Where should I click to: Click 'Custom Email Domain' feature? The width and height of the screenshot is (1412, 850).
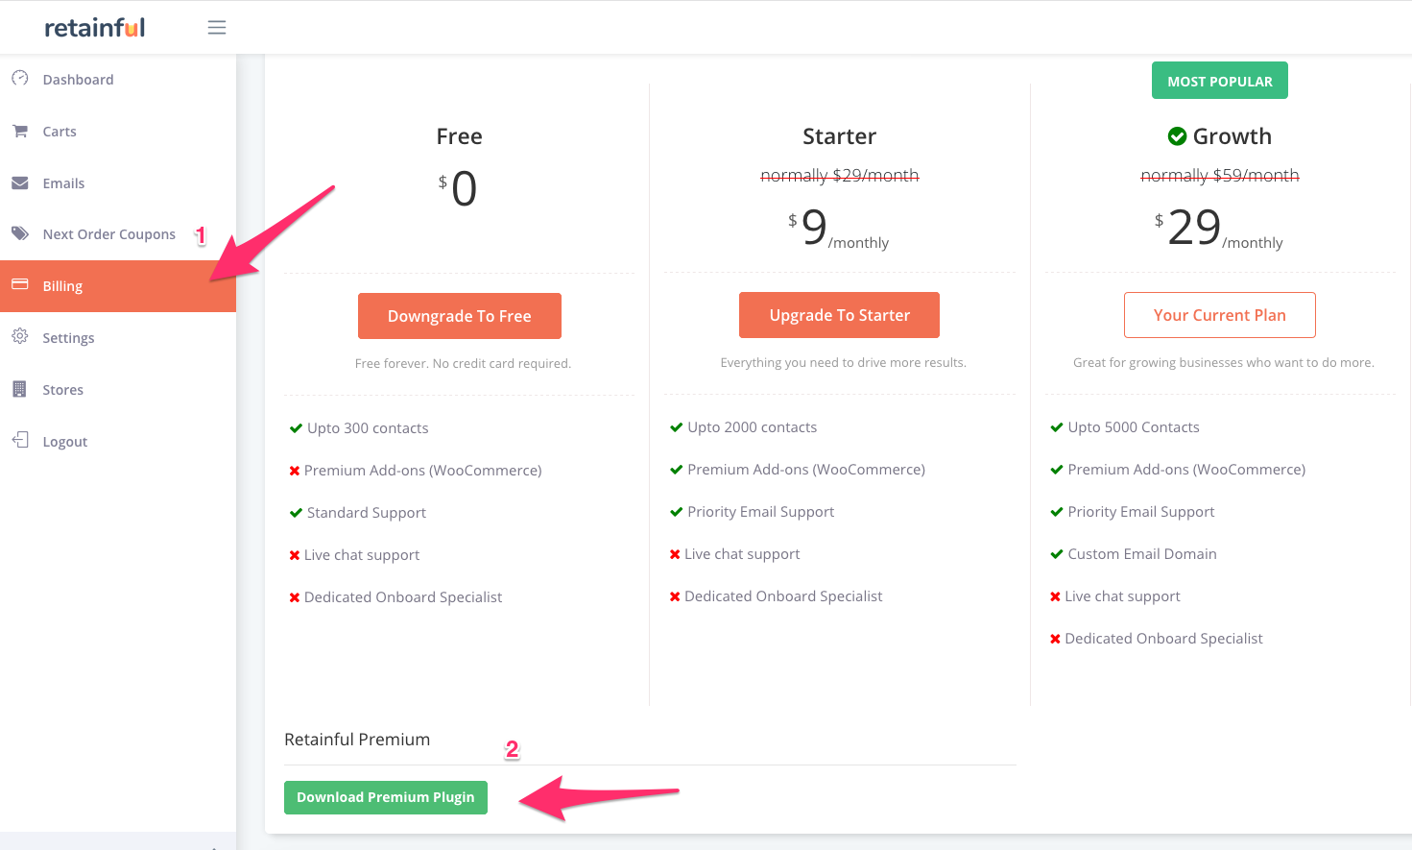[x=1142, y=554]
